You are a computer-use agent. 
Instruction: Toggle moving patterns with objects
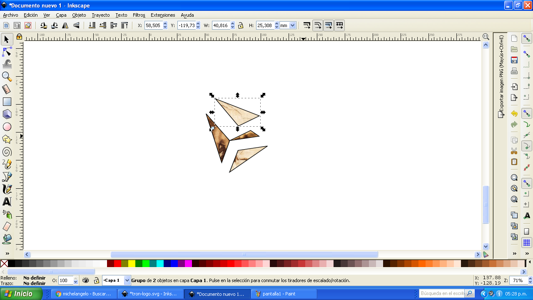(x=339, y=25)
